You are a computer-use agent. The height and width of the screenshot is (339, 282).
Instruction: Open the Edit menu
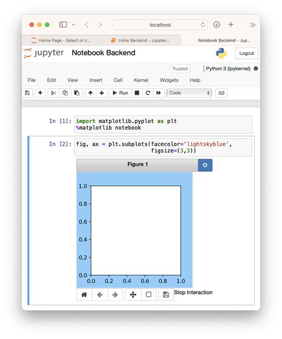tap(52, 80)
